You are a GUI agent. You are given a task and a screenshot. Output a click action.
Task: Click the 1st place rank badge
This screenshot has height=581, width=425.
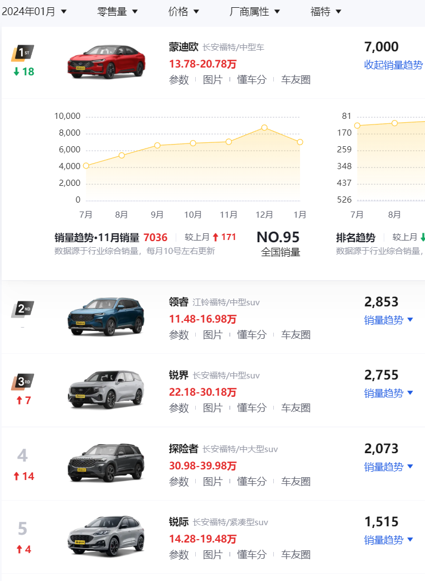[22, 53]
